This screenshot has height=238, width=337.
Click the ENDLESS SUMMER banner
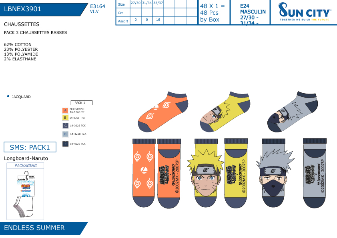tap(42, 228)
